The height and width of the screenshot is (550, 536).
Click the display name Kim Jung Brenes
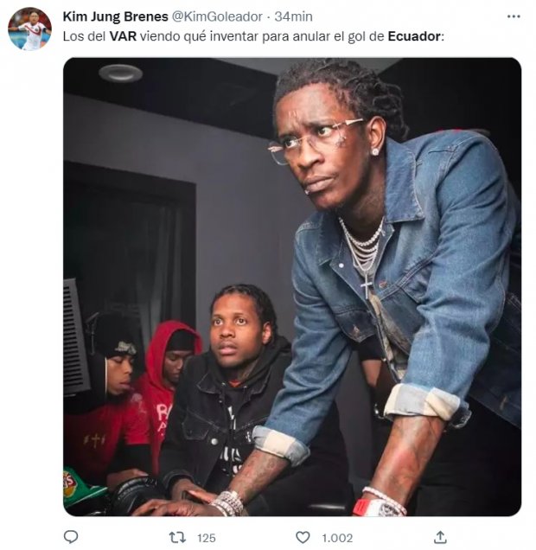pos(115,16)
